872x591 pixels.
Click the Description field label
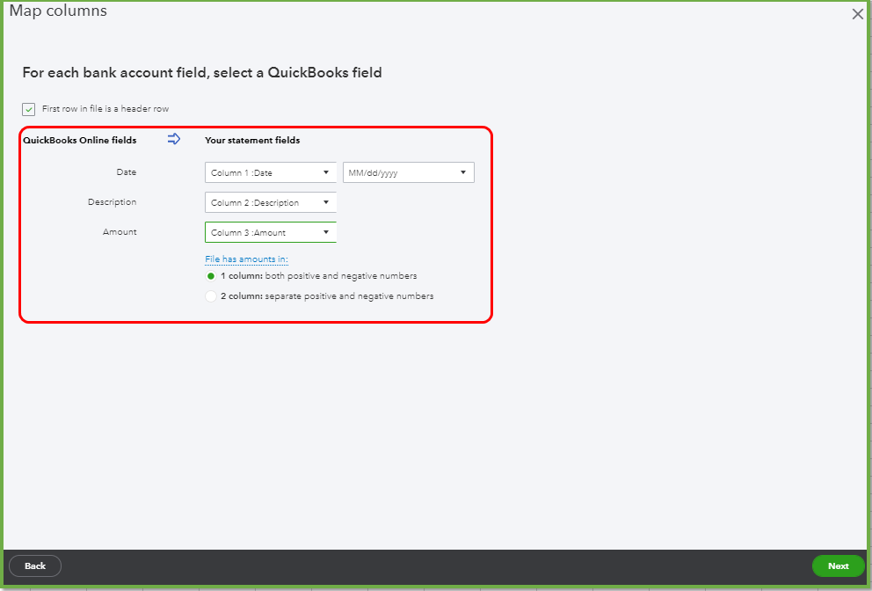point(113,201)
